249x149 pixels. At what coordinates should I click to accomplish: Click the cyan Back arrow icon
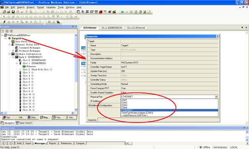click(122, 12)
